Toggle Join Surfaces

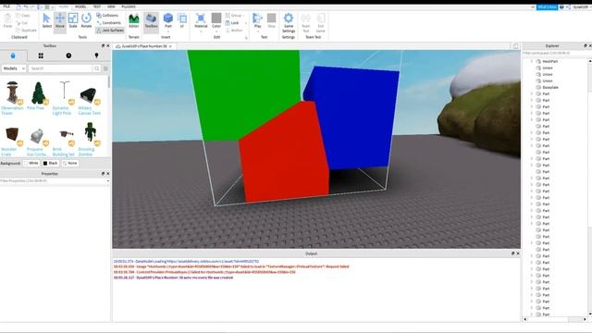[110, 31]
